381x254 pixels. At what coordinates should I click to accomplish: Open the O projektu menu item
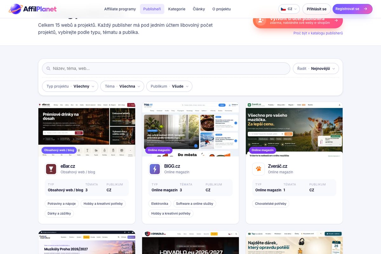tap(222, 9)
